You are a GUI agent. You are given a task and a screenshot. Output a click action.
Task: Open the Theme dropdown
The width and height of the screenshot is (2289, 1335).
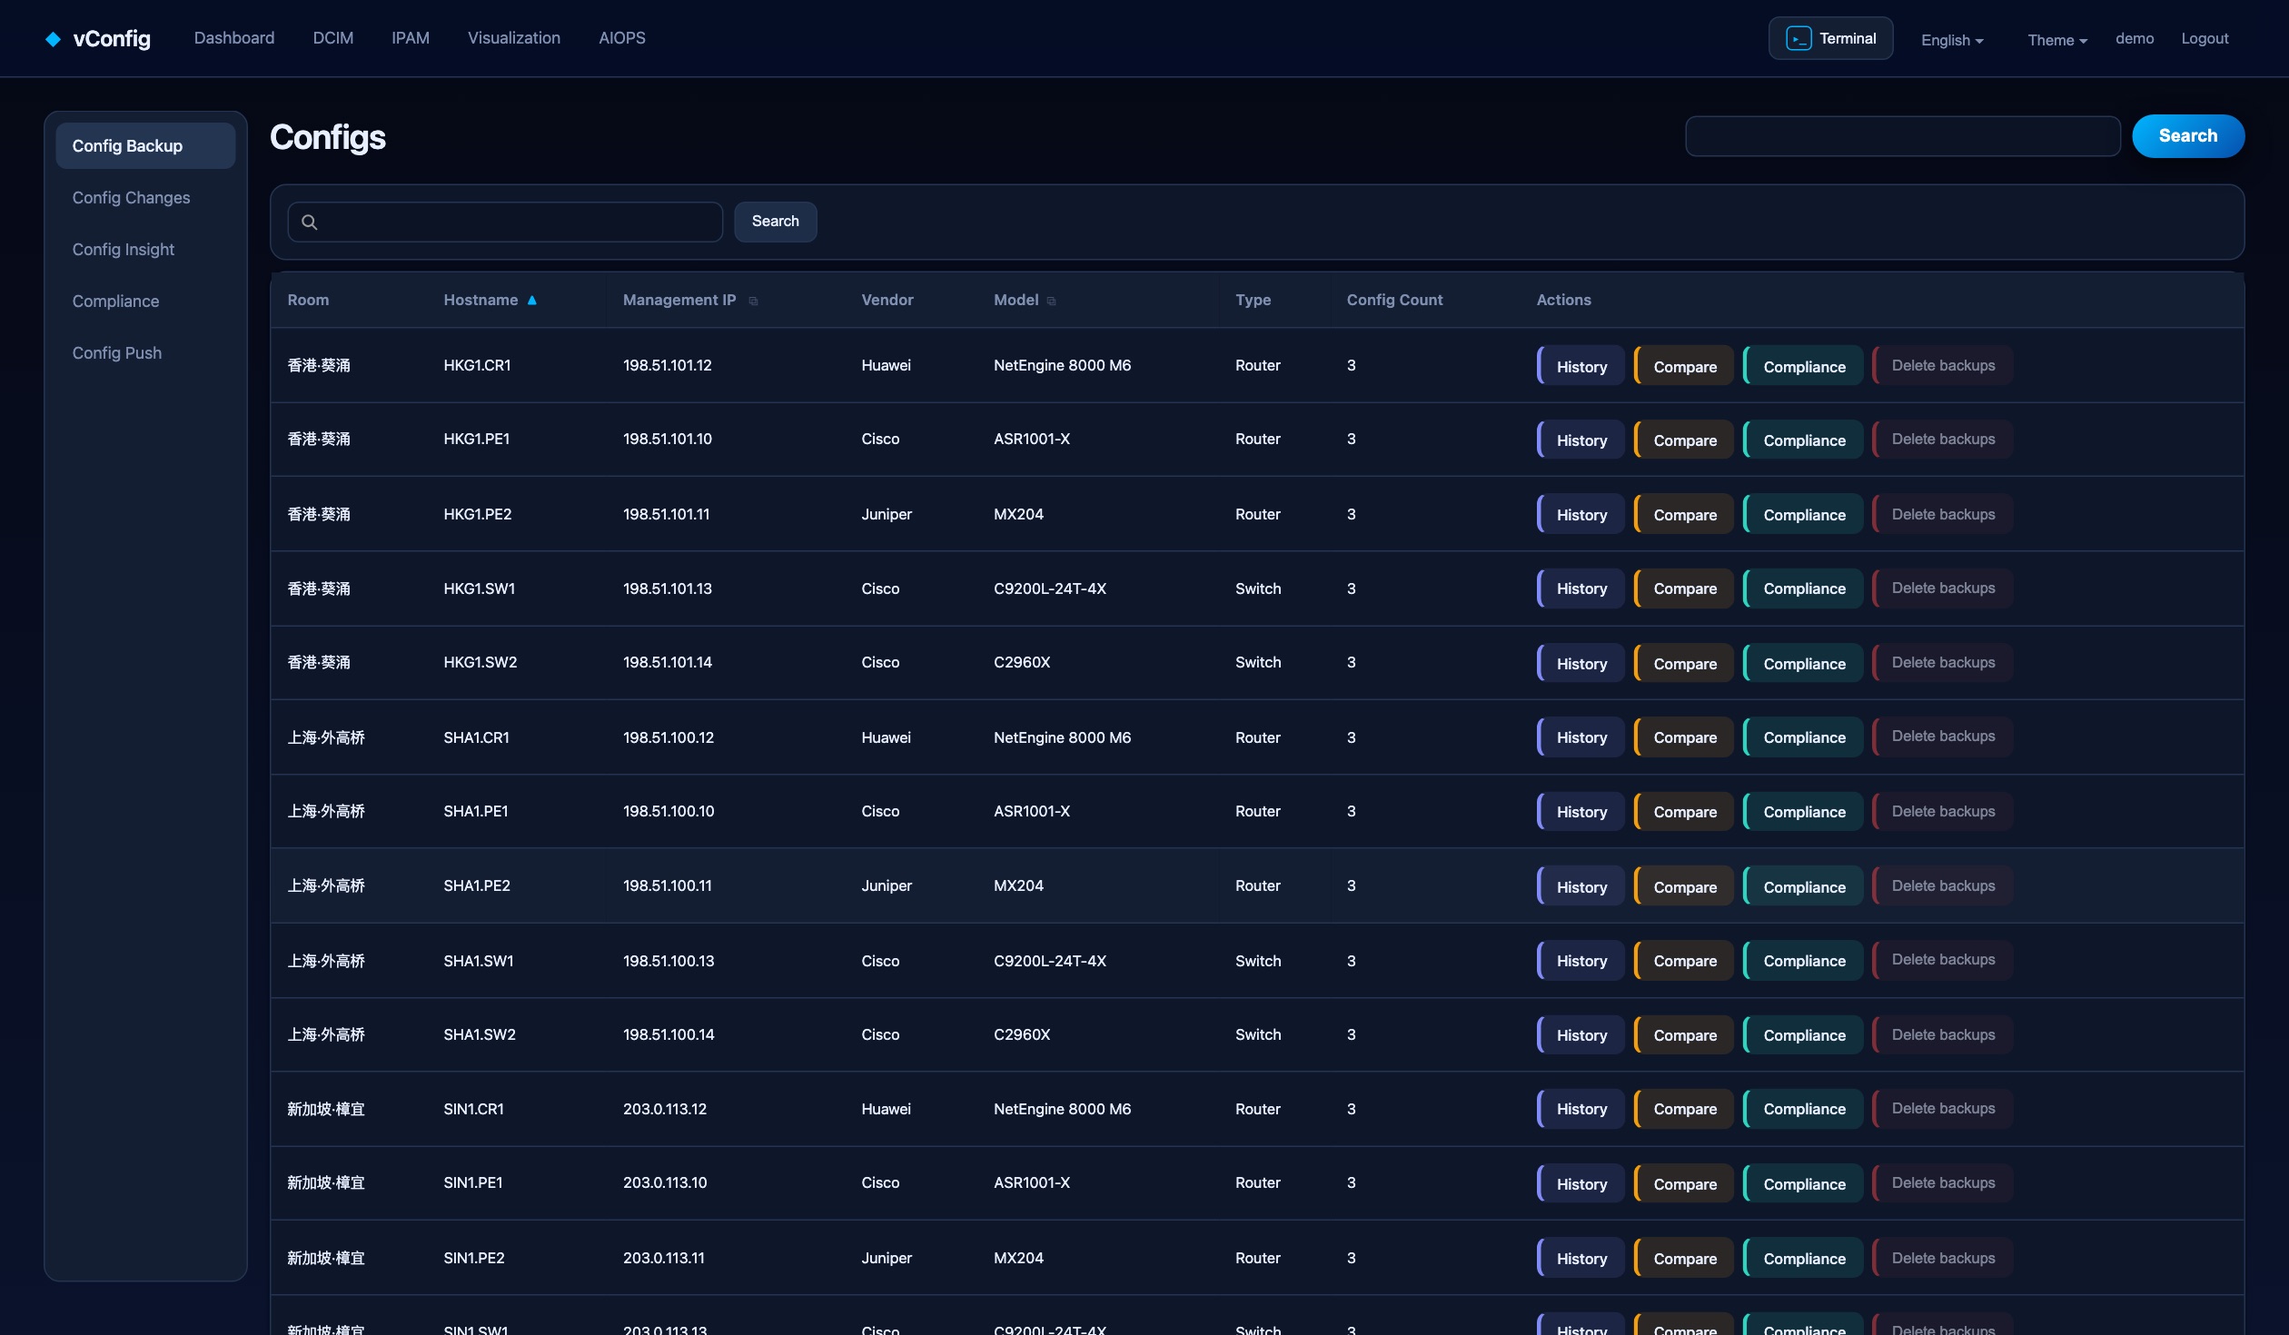tap(2057, 40)
